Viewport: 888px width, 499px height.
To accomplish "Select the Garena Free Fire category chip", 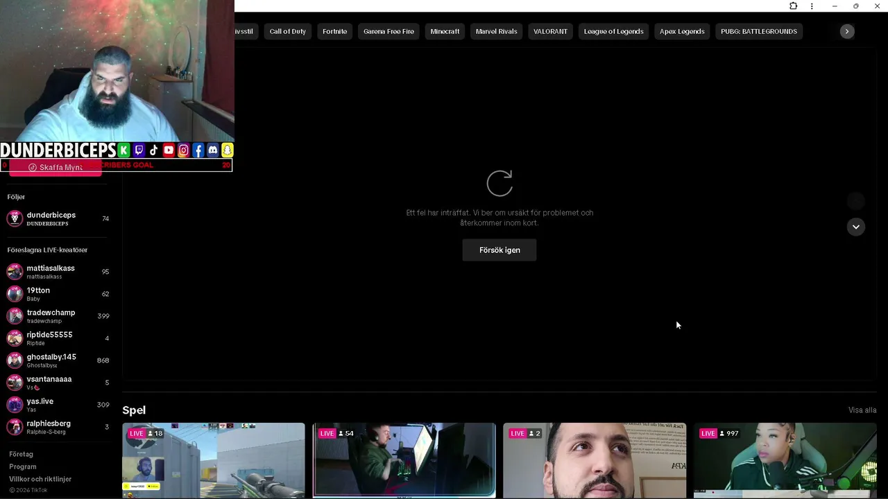I will pos(388,31).
